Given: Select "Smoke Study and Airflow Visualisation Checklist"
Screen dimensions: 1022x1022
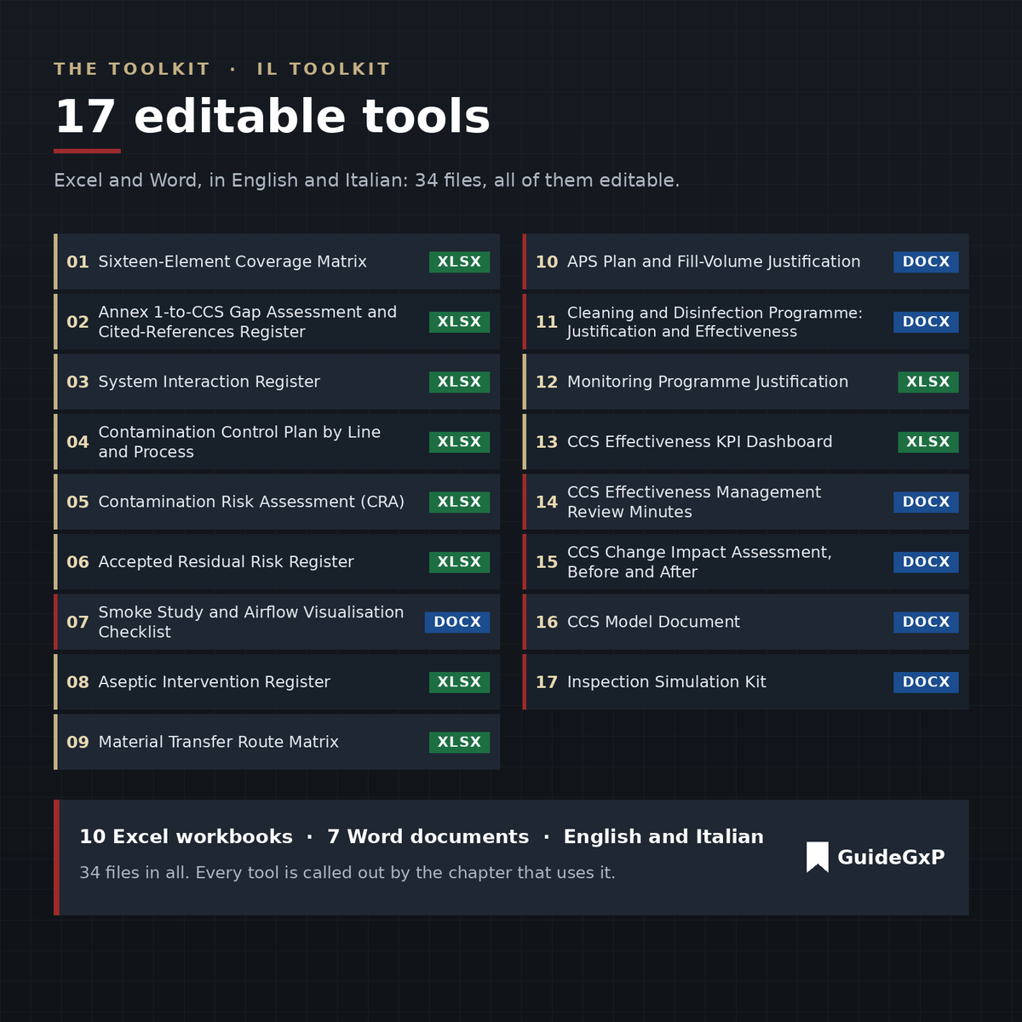Looking at the screenshot, I should 251,622.
